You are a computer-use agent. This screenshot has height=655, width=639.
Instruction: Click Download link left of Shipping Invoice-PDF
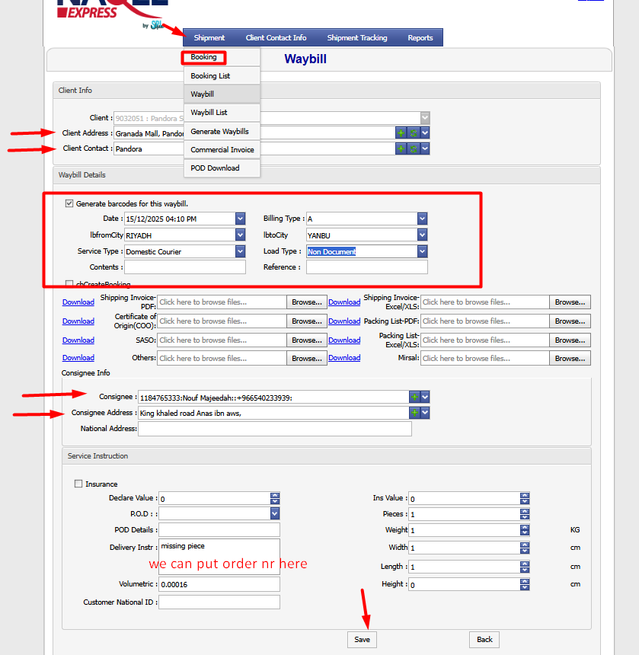(78, 302)
